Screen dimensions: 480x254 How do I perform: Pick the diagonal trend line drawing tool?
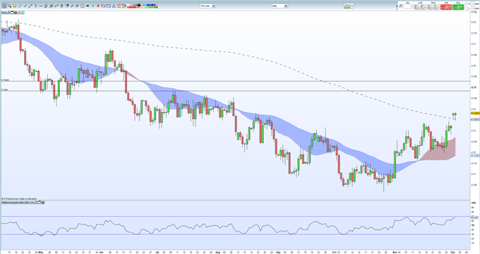tap(30, 6)
